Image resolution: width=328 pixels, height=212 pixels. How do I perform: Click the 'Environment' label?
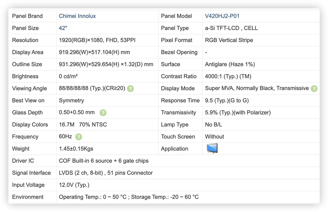click(x=28, y=197)
